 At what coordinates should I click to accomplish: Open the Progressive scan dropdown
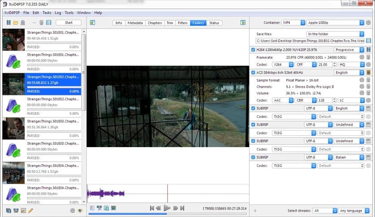(x=349, y=50)
